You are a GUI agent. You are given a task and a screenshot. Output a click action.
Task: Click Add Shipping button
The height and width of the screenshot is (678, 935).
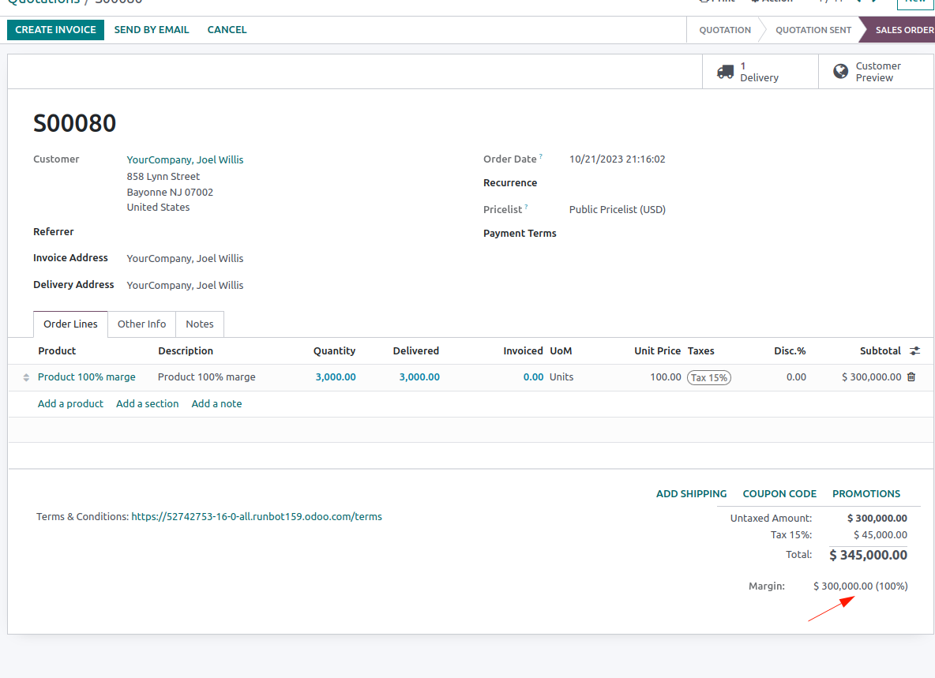point(691,494)
